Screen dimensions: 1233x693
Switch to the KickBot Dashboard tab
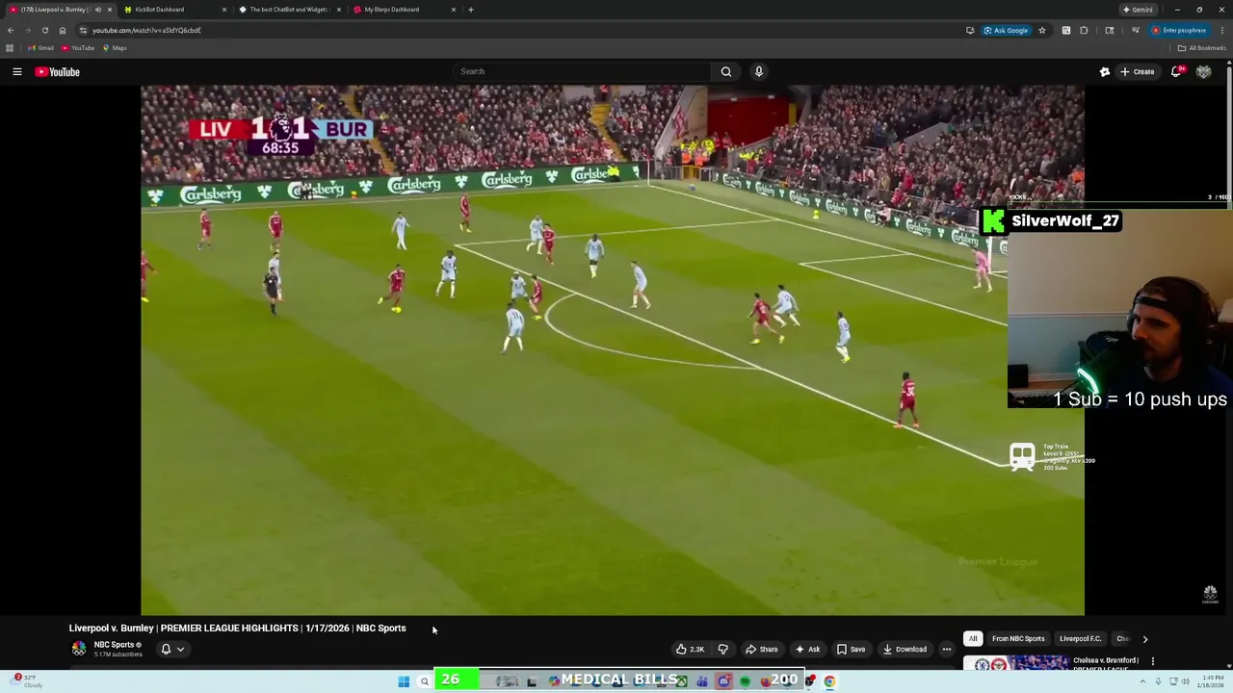pyautogui.click(x=173, y=10)
